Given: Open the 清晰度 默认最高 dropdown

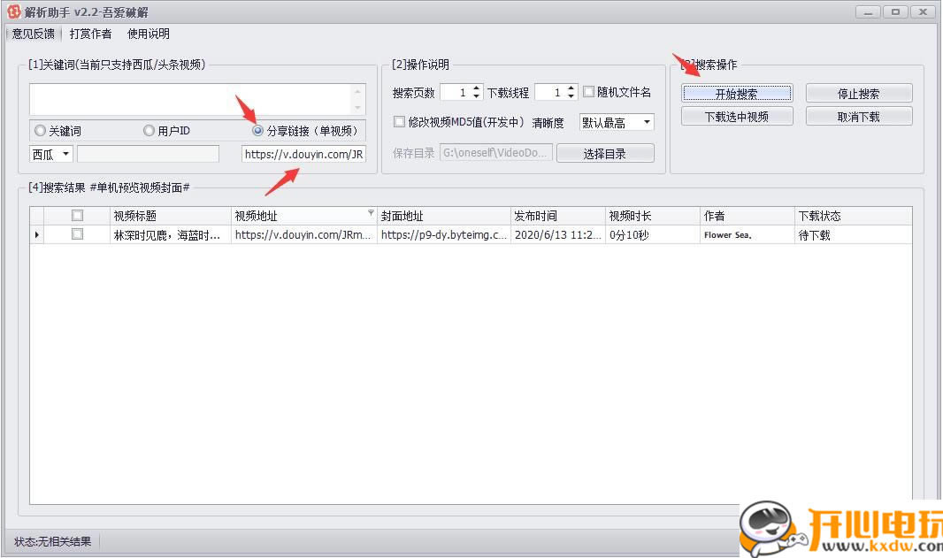Looking at the screenshot, I should click(x=617, y=122).
